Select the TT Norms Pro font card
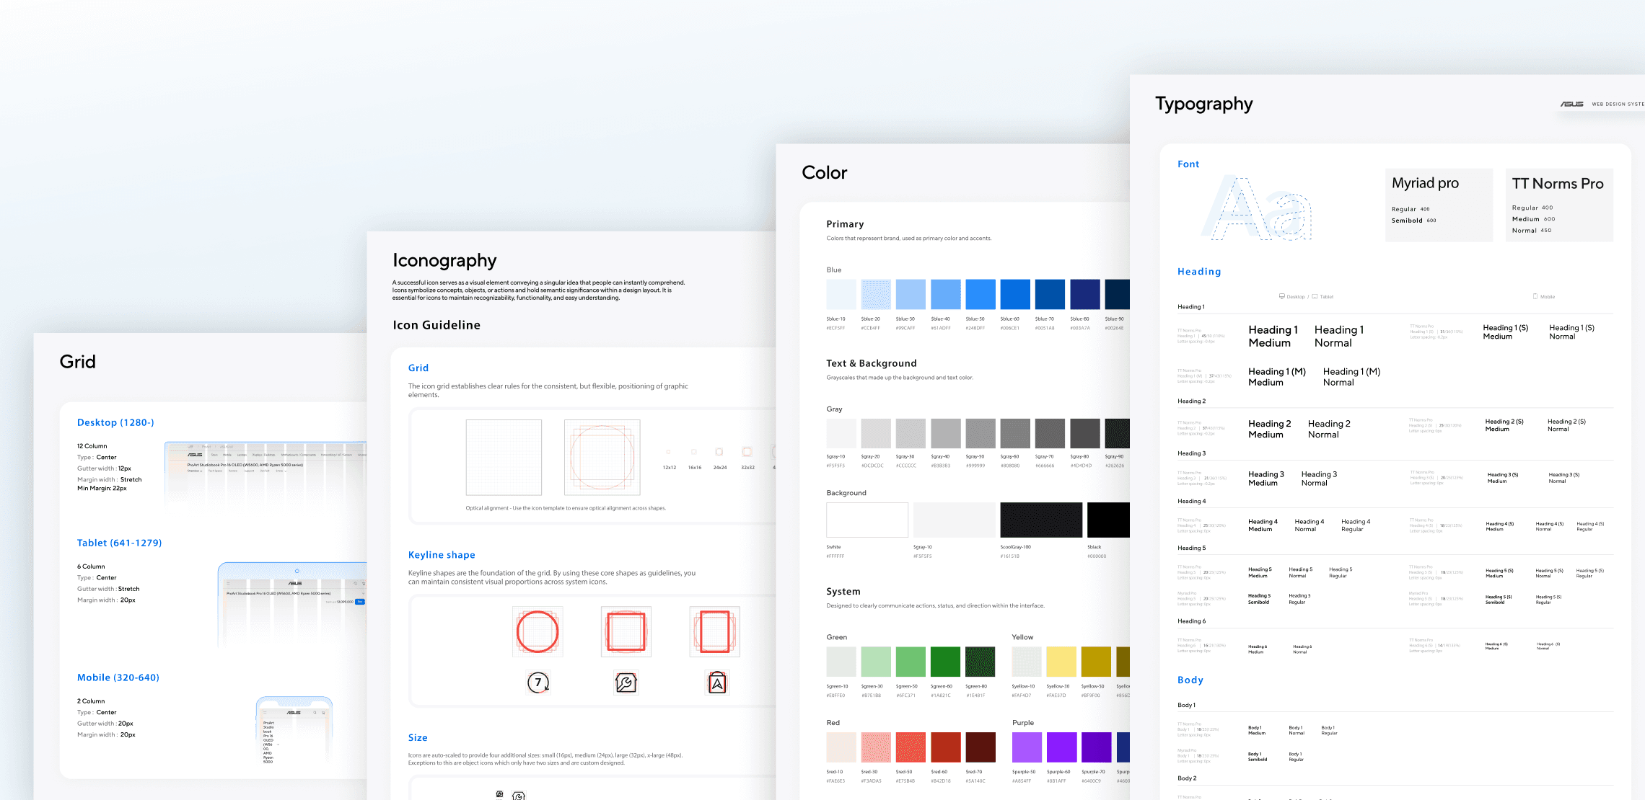The height and width of the screenshot is (800, 1645). coord(1558,205)
